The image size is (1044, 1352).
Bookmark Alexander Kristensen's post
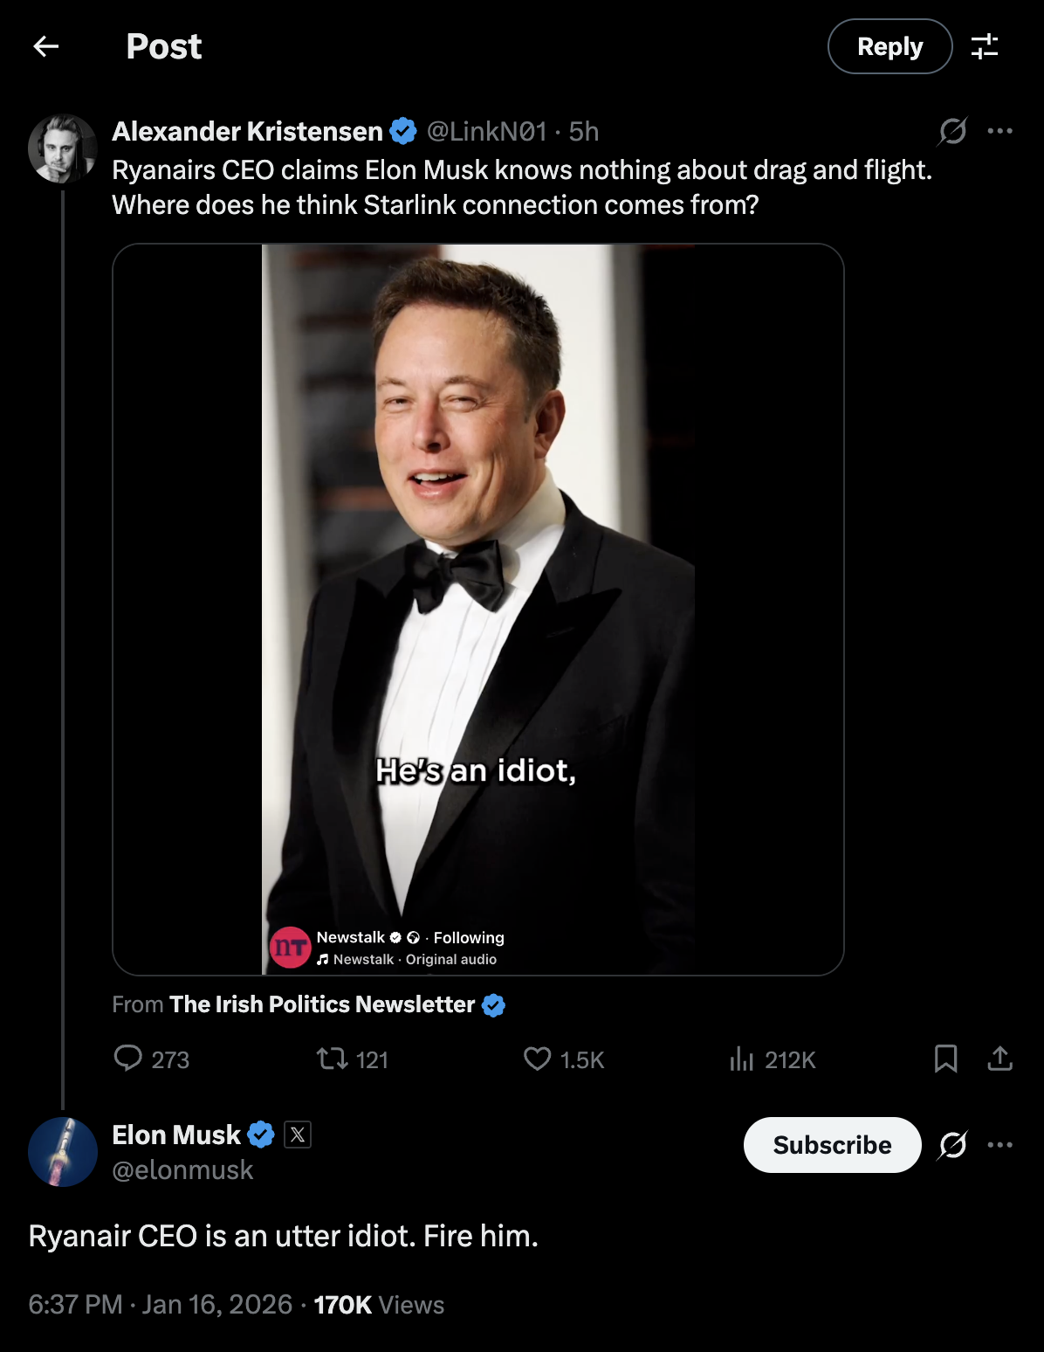(x=945, y=1060)
